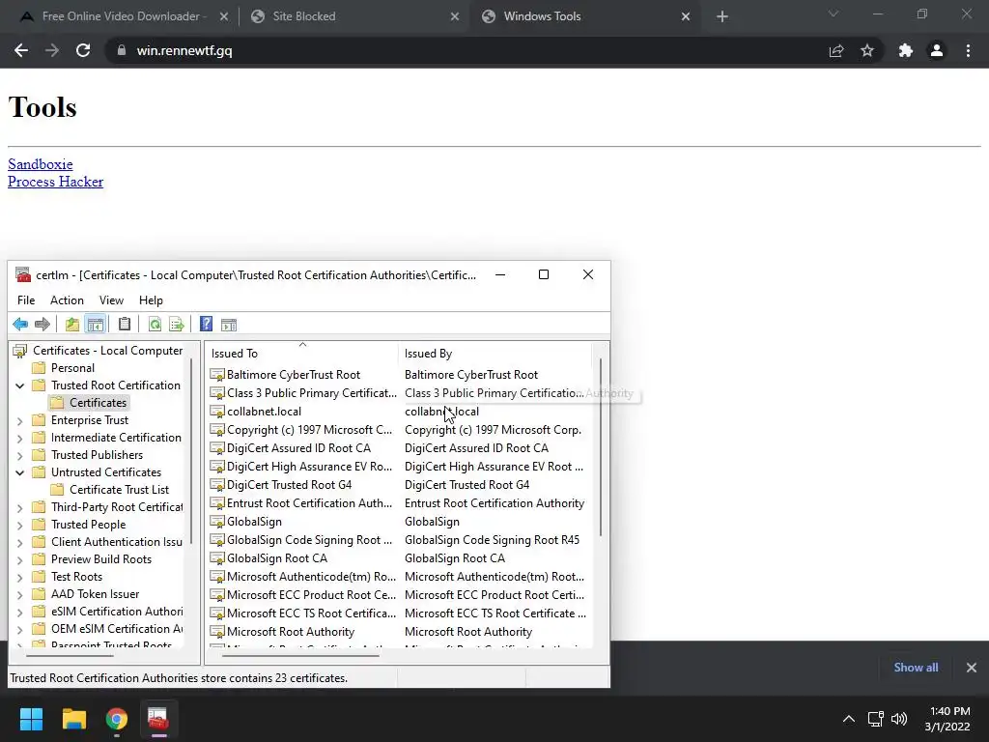Collapse the Untrusted Certificates node

point(20,472)
